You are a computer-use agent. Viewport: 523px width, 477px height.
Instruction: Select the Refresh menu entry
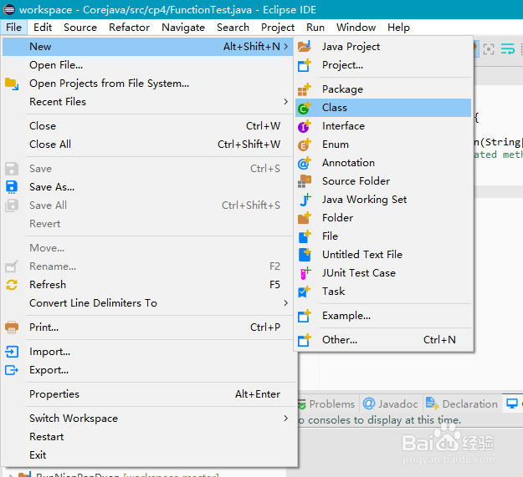point(147,285)
